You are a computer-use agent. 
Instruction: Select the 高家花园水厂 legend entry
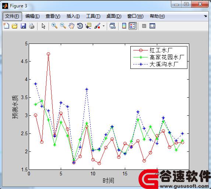pyautogui.click(x=159, y=57)
